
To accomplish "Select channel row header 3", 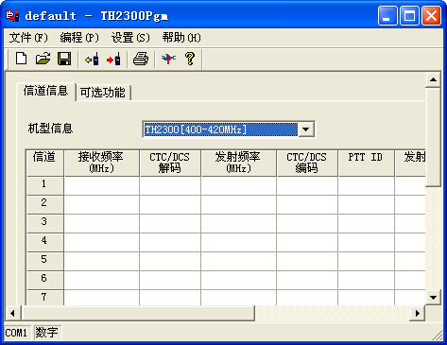I will (44, 223).
